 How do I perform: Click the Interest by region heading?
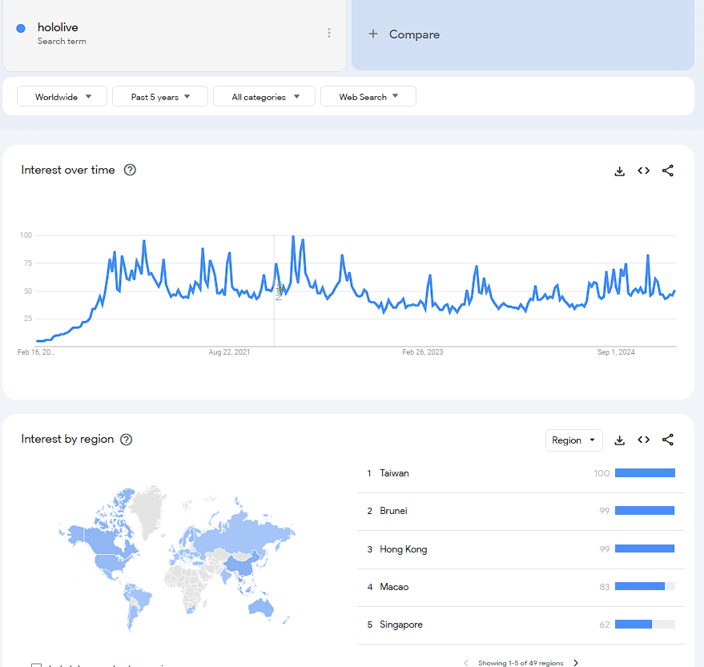67,440
